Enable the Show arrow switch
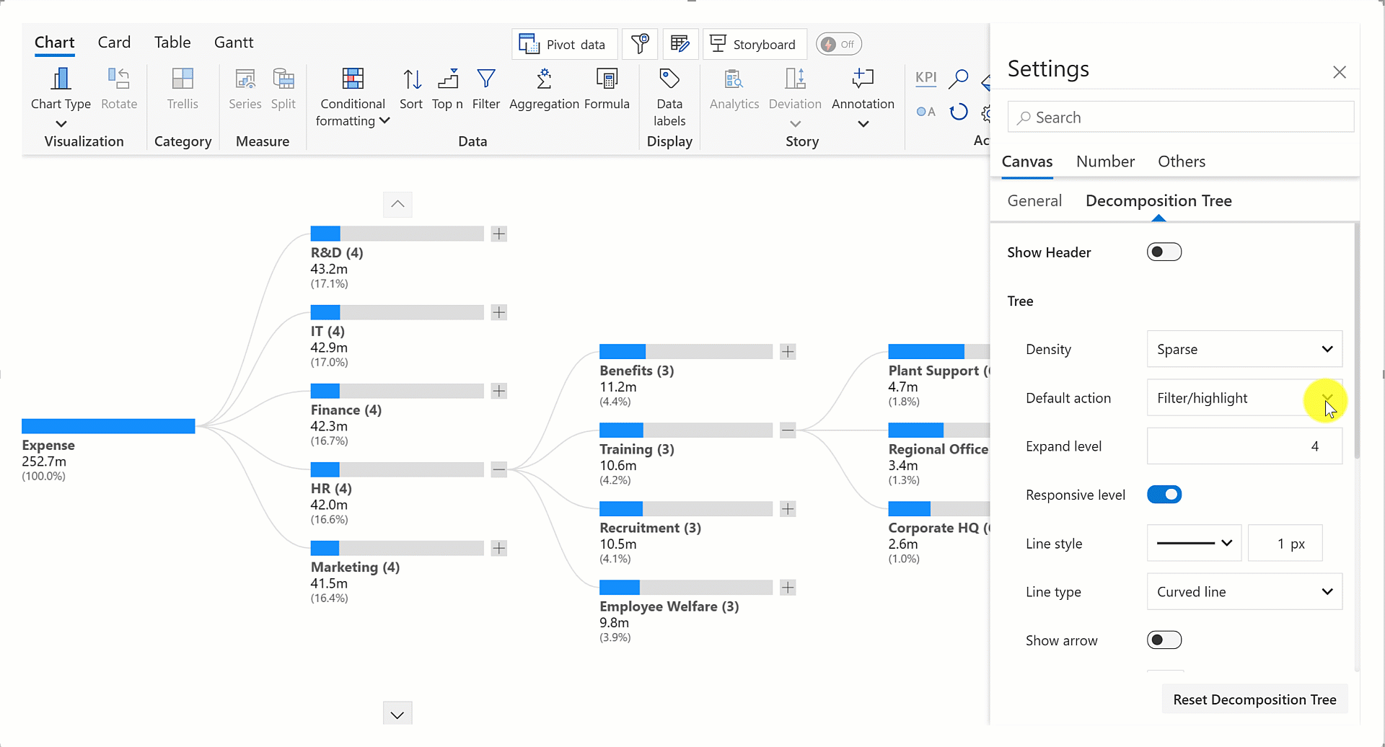1385x747 pixels. 1164,640
